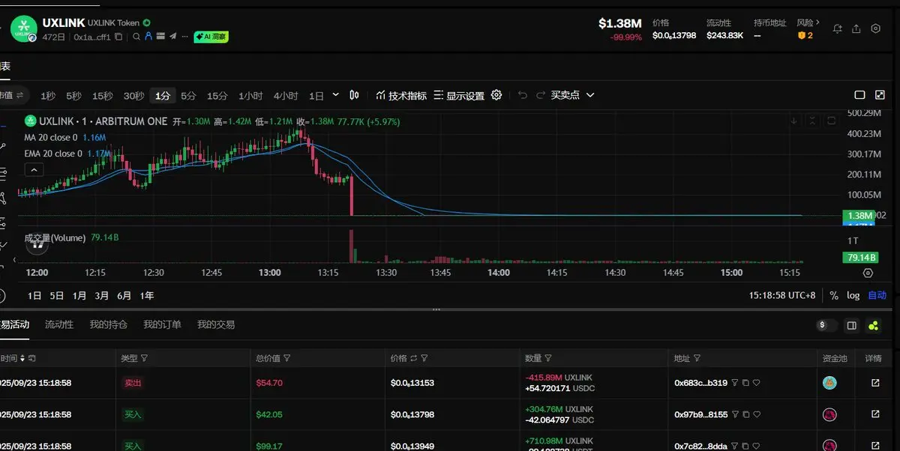Image resolution: width=900 pixels, height=451 pixels.
Task: Open details link for $42.05 trade
Action: point(875,414)
